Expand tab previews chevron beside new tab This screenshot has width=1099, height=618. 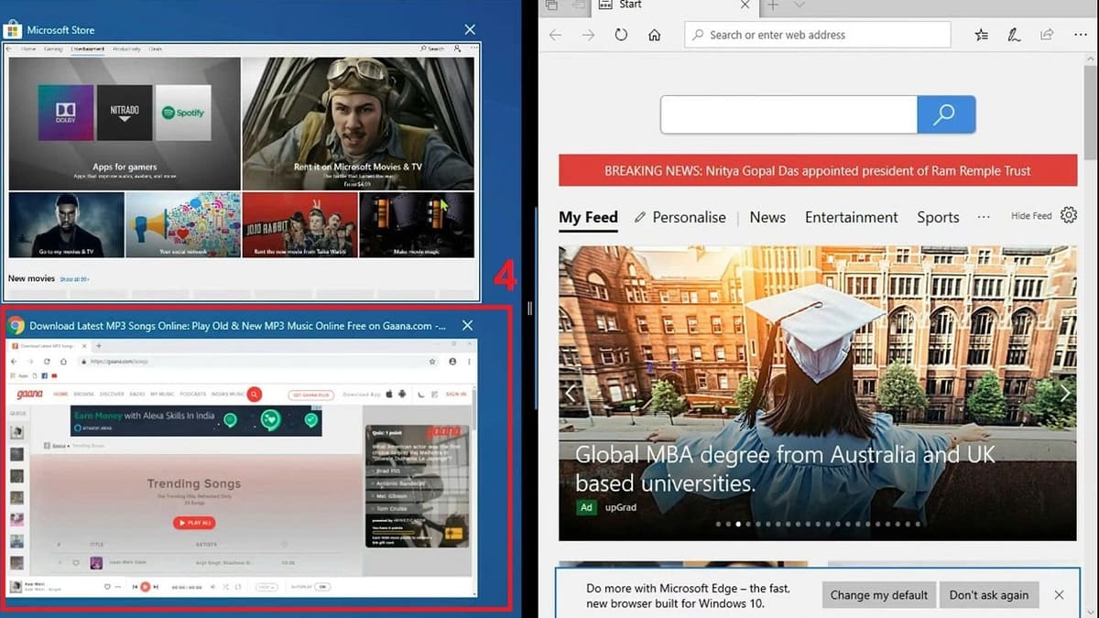[x=799, y=5]
